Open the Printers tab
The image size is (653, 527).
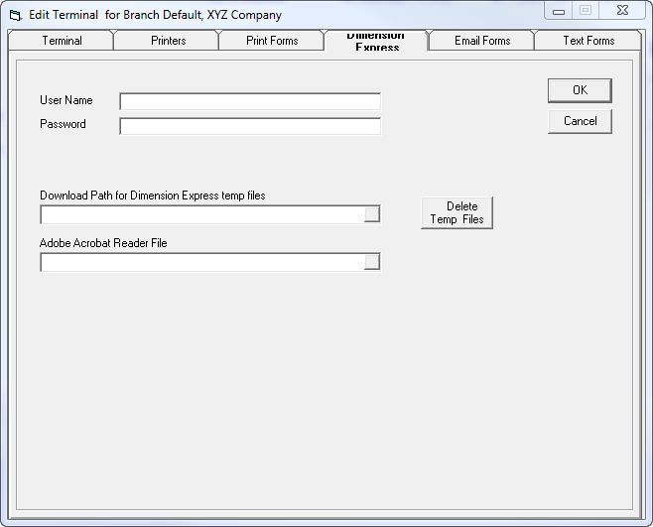pyautogui.click(x=166, y=41)
